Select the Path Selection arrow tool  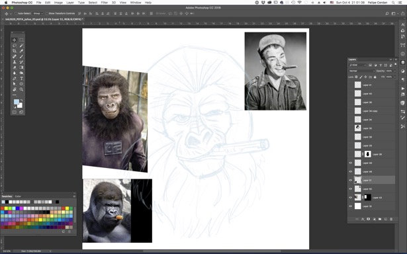point(15,84)
